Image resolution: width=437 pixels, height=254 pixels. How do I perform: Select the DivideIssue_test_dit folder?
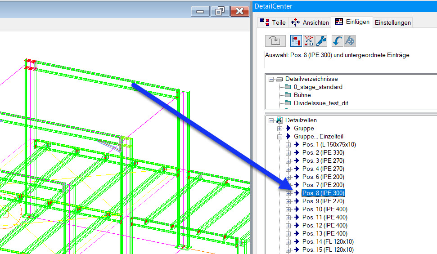coord(321,103)
